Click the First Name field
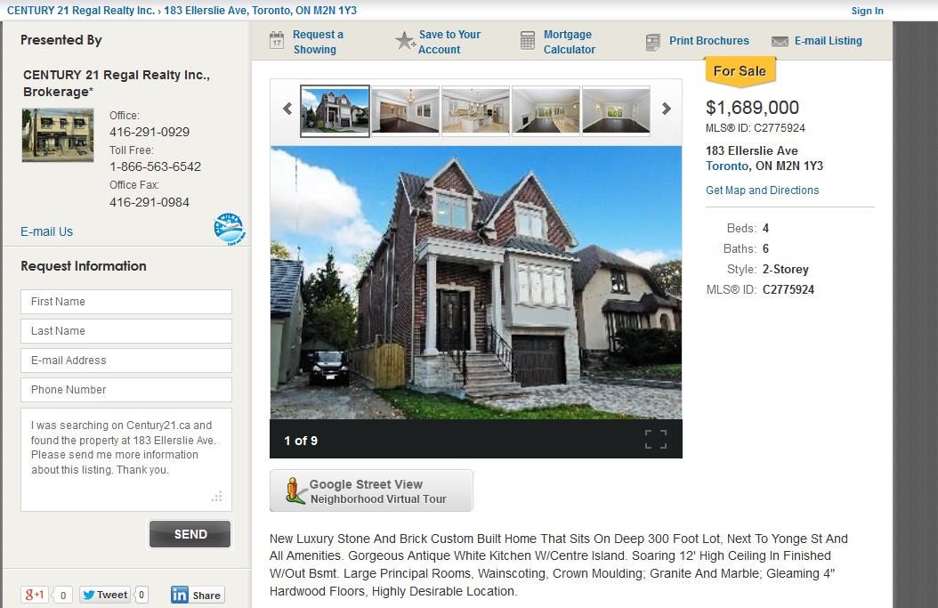Image resolution: width=938 pixels, height=608 pixels. (x=126, y=302)
